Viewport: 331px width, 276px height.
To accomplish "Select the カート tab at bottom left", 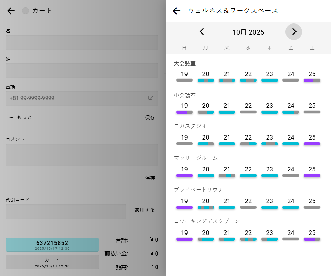I will pos(52,262).
